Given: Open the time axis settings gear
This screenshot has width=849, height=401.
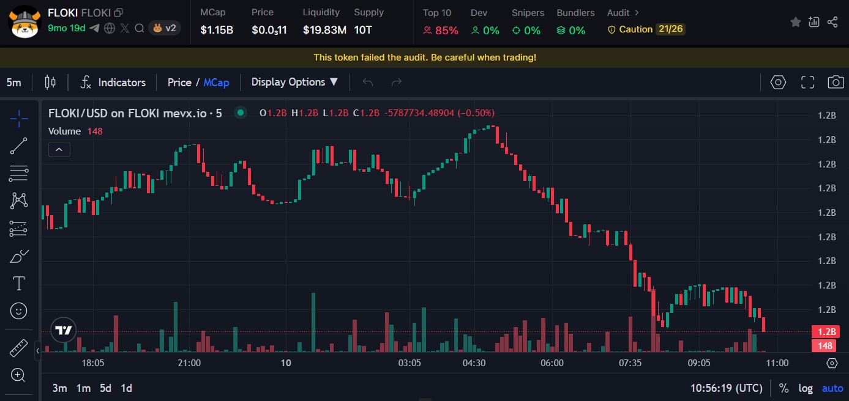Looking at the screenshot, I should 832,363.
